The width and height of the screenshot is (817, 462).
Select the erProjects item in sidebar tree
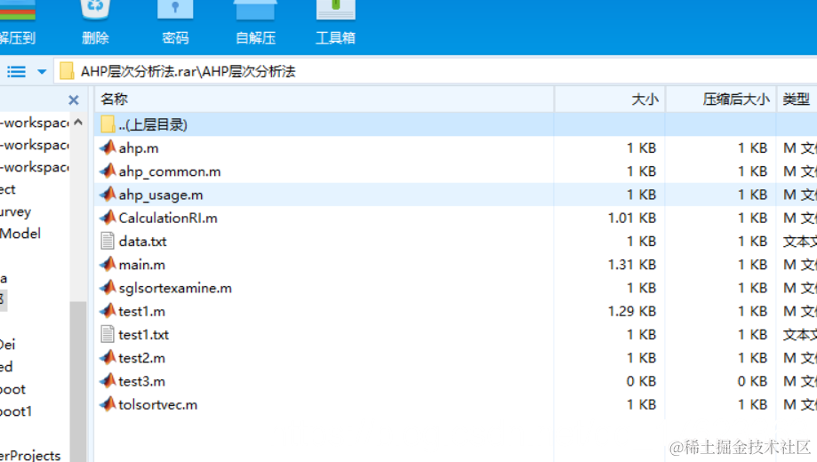pyautogui.click(x=30, y=455)
